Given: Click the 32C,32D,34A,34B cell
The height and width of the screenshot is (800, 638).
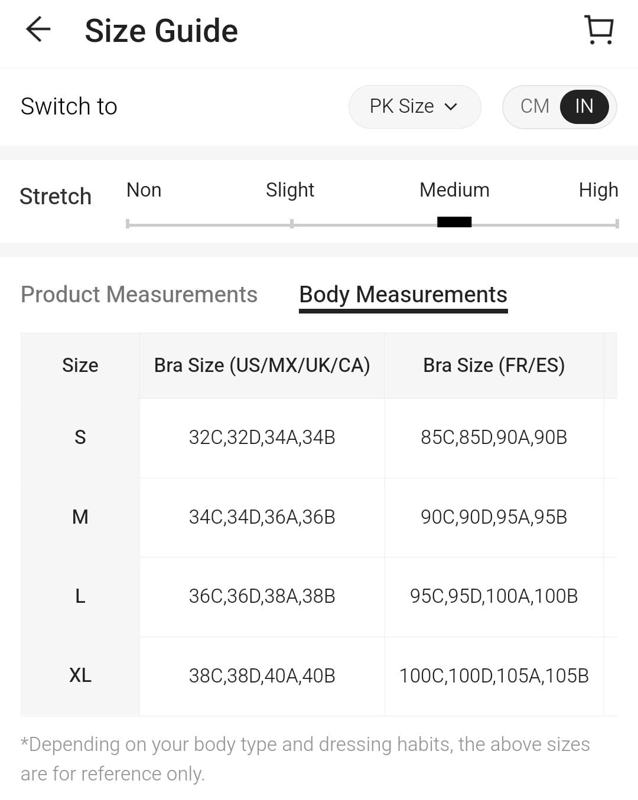Looking at the screenshot, I should [x=262, y=437].
